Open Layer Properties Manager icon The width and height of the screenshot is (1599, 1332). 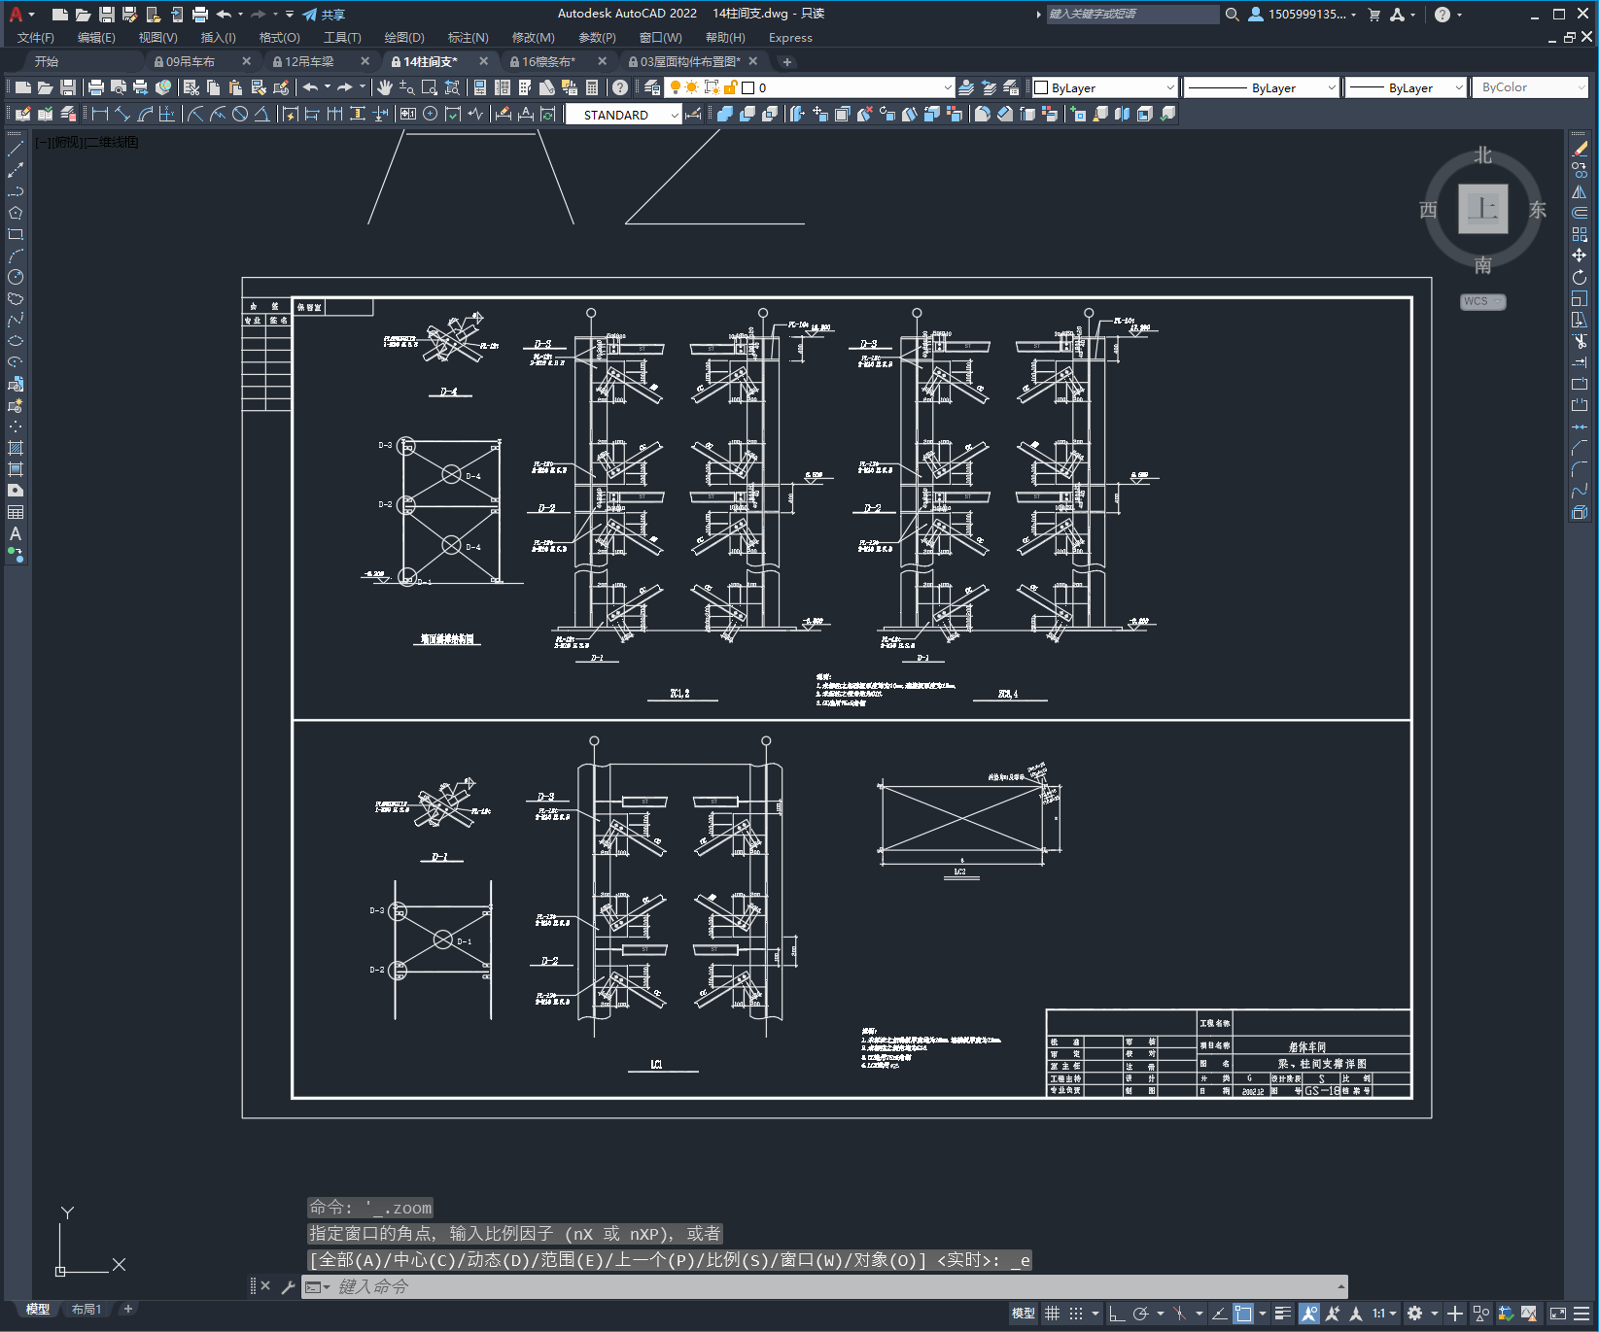[x=652, y=87]
